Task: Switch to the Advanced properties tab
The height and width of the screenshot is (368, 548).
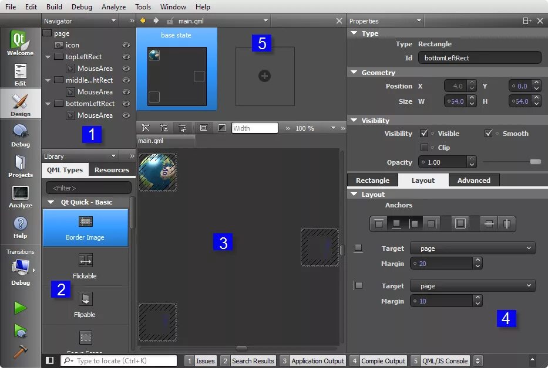Action: pyautogui.click(x=474, y=180)
